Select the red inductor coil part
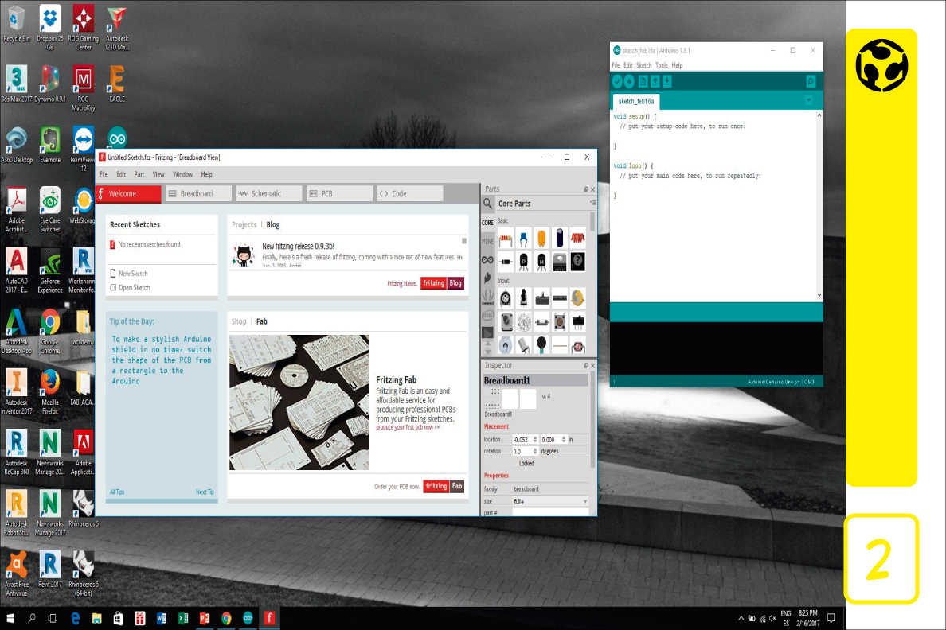 (578, 239)
